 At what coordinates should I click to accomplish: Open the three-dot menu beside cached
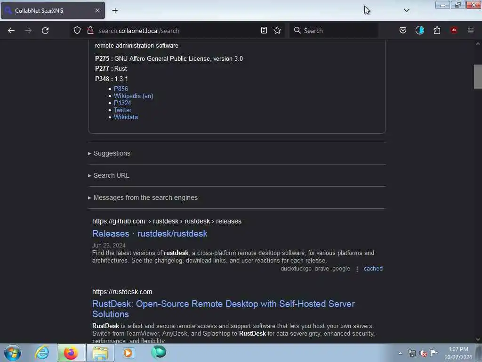pos(357,269)
